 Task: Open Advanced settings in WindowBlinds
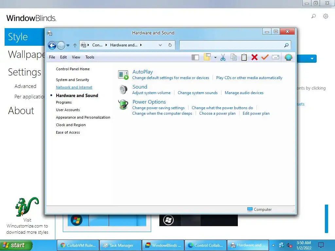tap(25, 86)
